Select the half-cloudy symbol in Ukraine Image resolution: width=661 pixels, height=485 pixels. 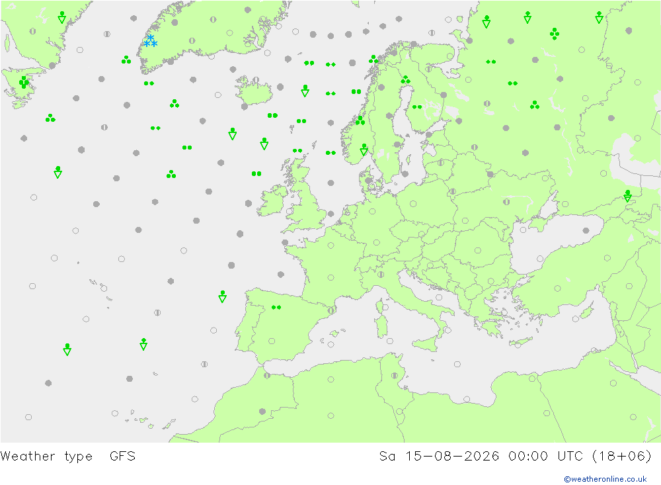[x=506, y=202]
